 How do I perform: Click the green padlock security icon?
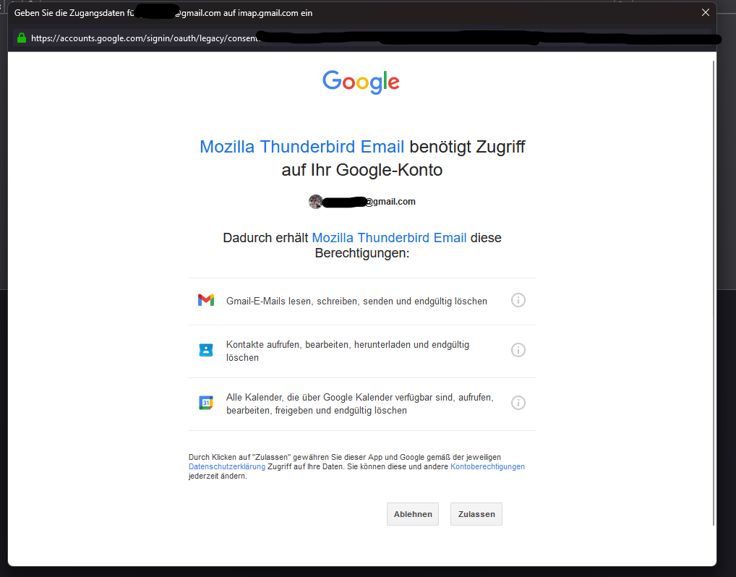[21, 38]
